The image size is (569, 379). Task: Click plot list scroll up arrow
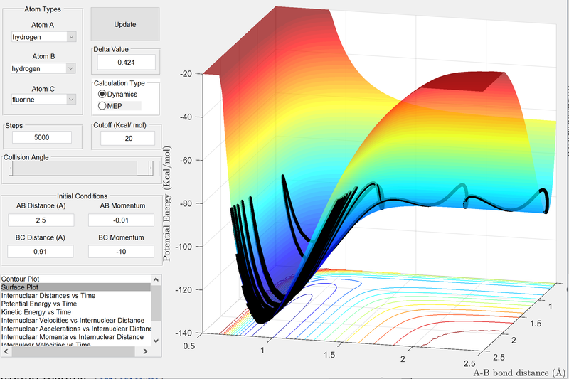(156, 279)
